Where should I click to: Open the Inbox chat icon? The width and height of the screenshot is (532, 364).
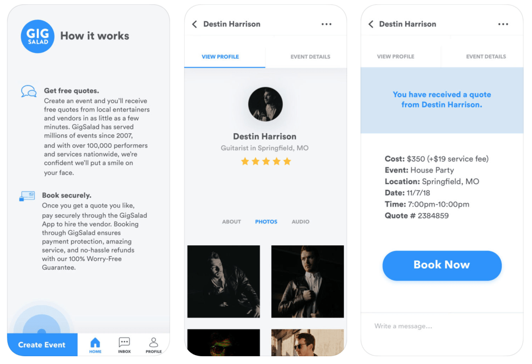click(124, 342)
